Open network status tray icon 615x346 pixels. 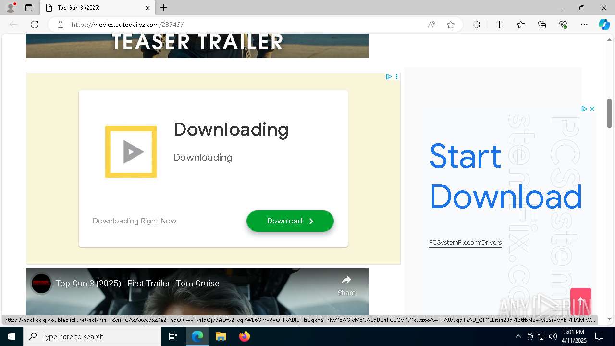pos(541,336)
